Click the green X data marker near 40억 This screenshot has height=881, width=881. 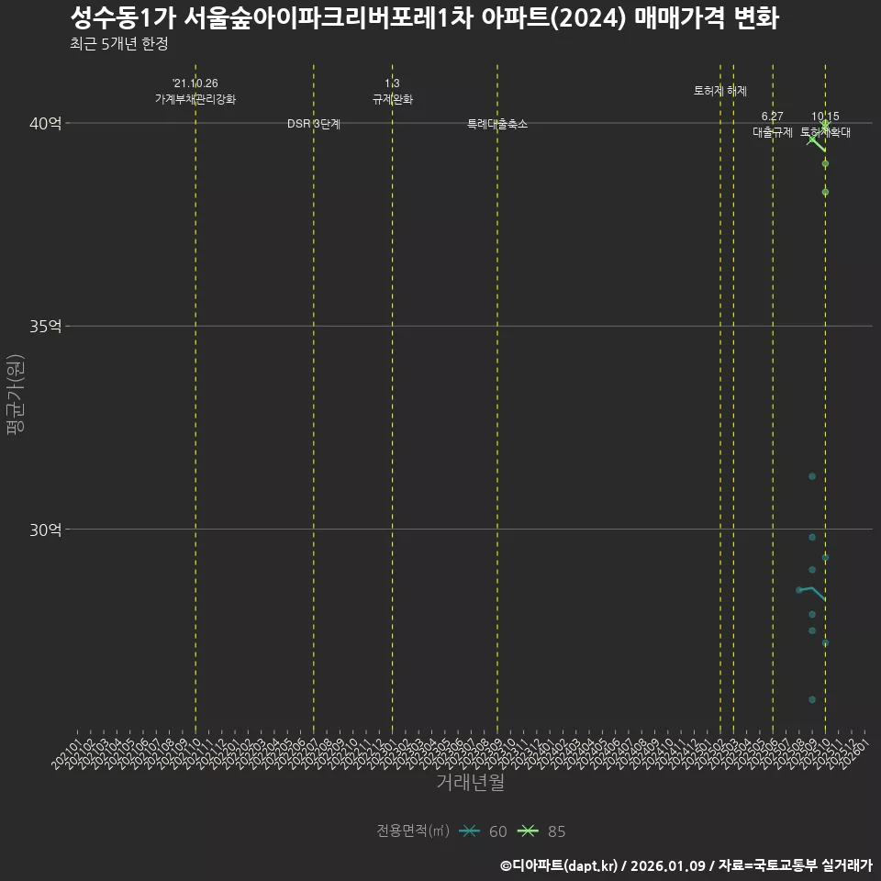825,123
